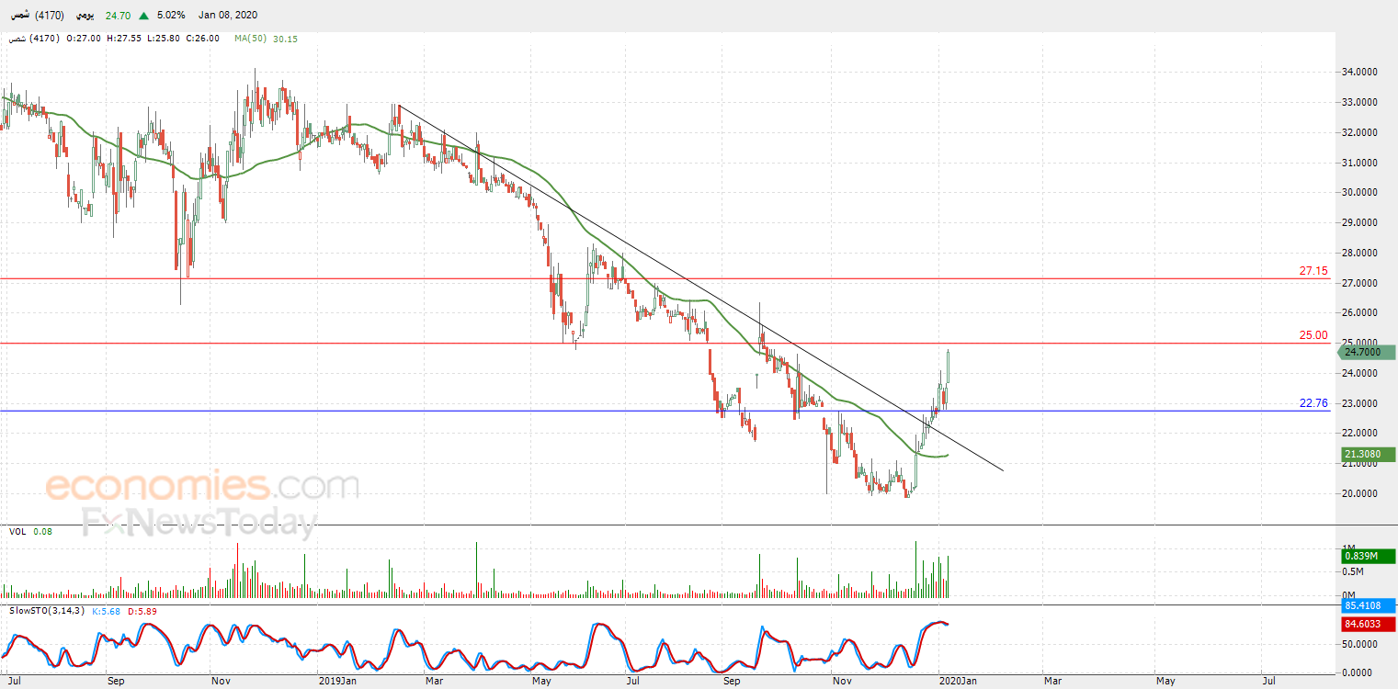Viewport: 1398px width, 689px height.
Task: Select the red 84.6033 stochastic tag
Action: [x=1369, y=625]
